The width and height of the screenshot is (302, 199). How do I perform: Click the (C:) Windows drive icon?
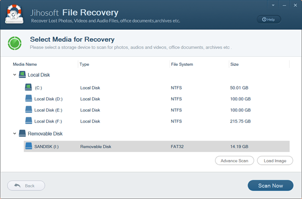[28, 87]
